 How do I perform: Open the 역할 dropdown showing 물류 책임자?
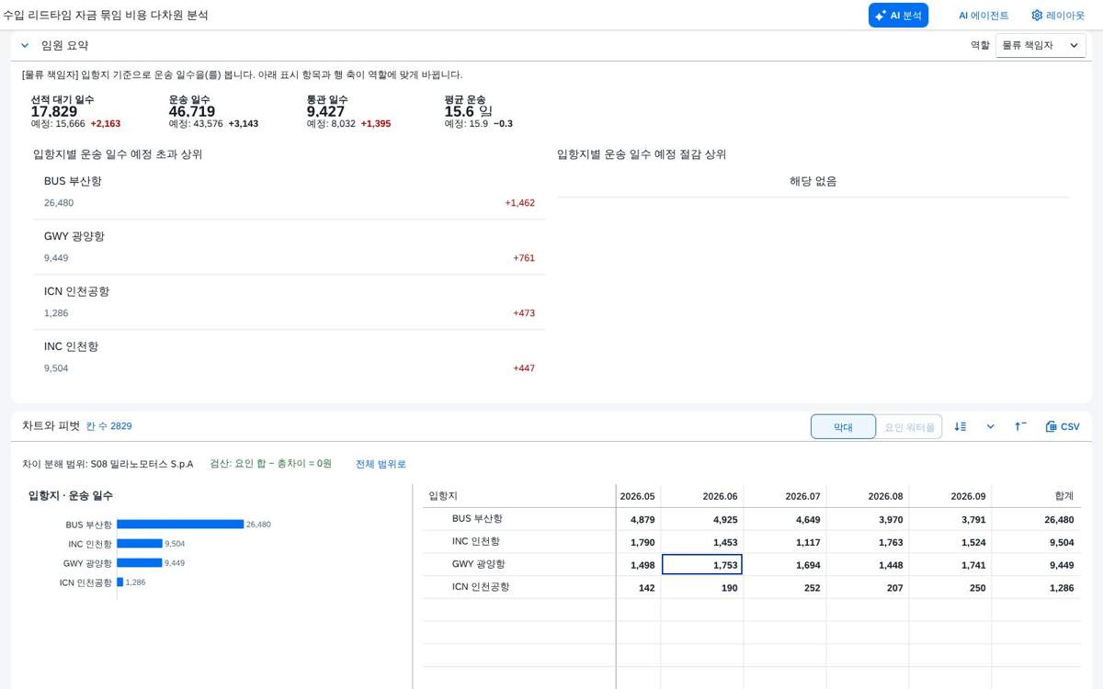1040,45
